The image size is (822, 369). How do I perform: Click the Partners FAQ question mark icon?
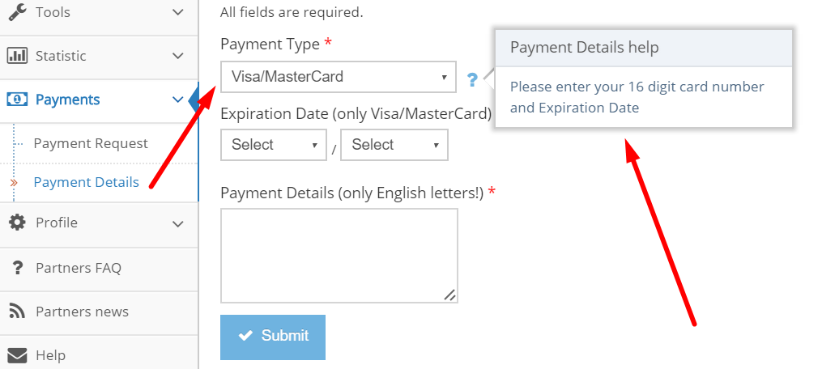pos(17,268)
